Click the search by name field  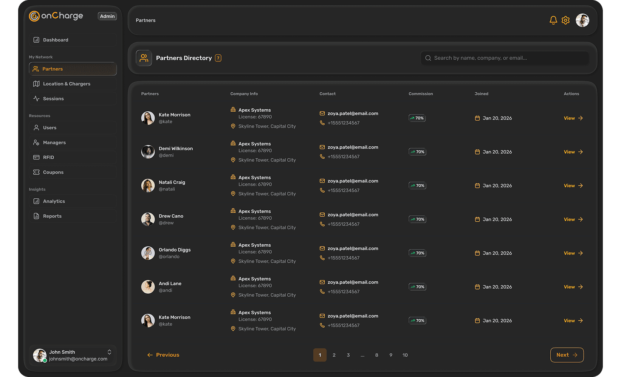click(x=504, y=58)
